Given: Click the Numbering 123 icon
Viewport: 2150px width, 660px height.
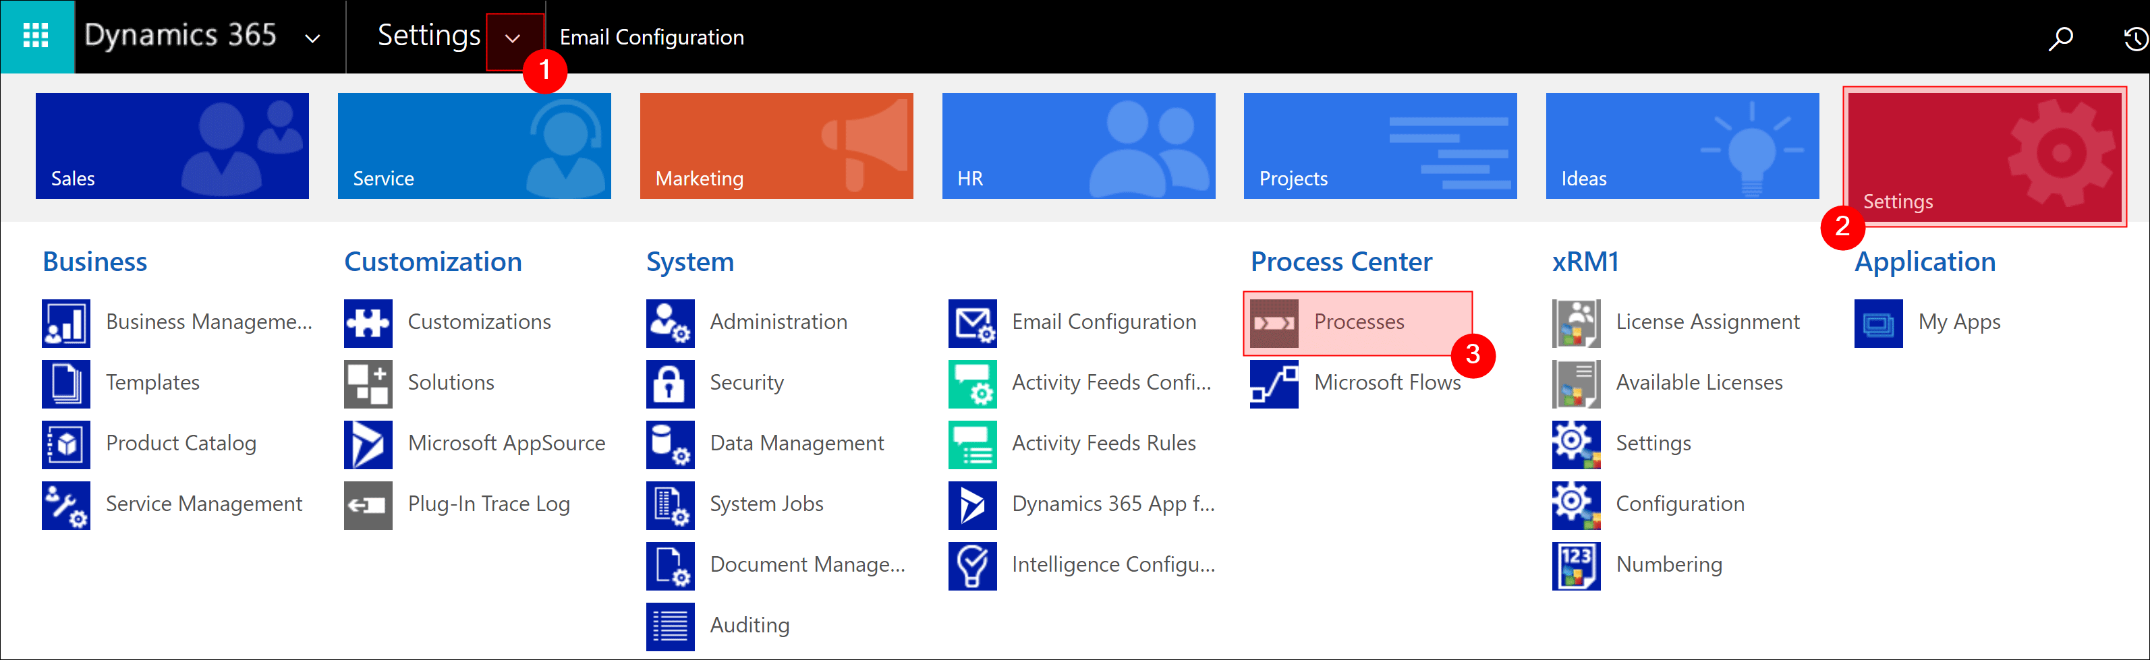Looking at the screenshot, I should (1577, 566).
